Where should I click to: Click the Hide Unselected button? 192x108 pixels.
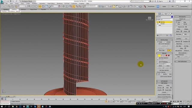182,53
